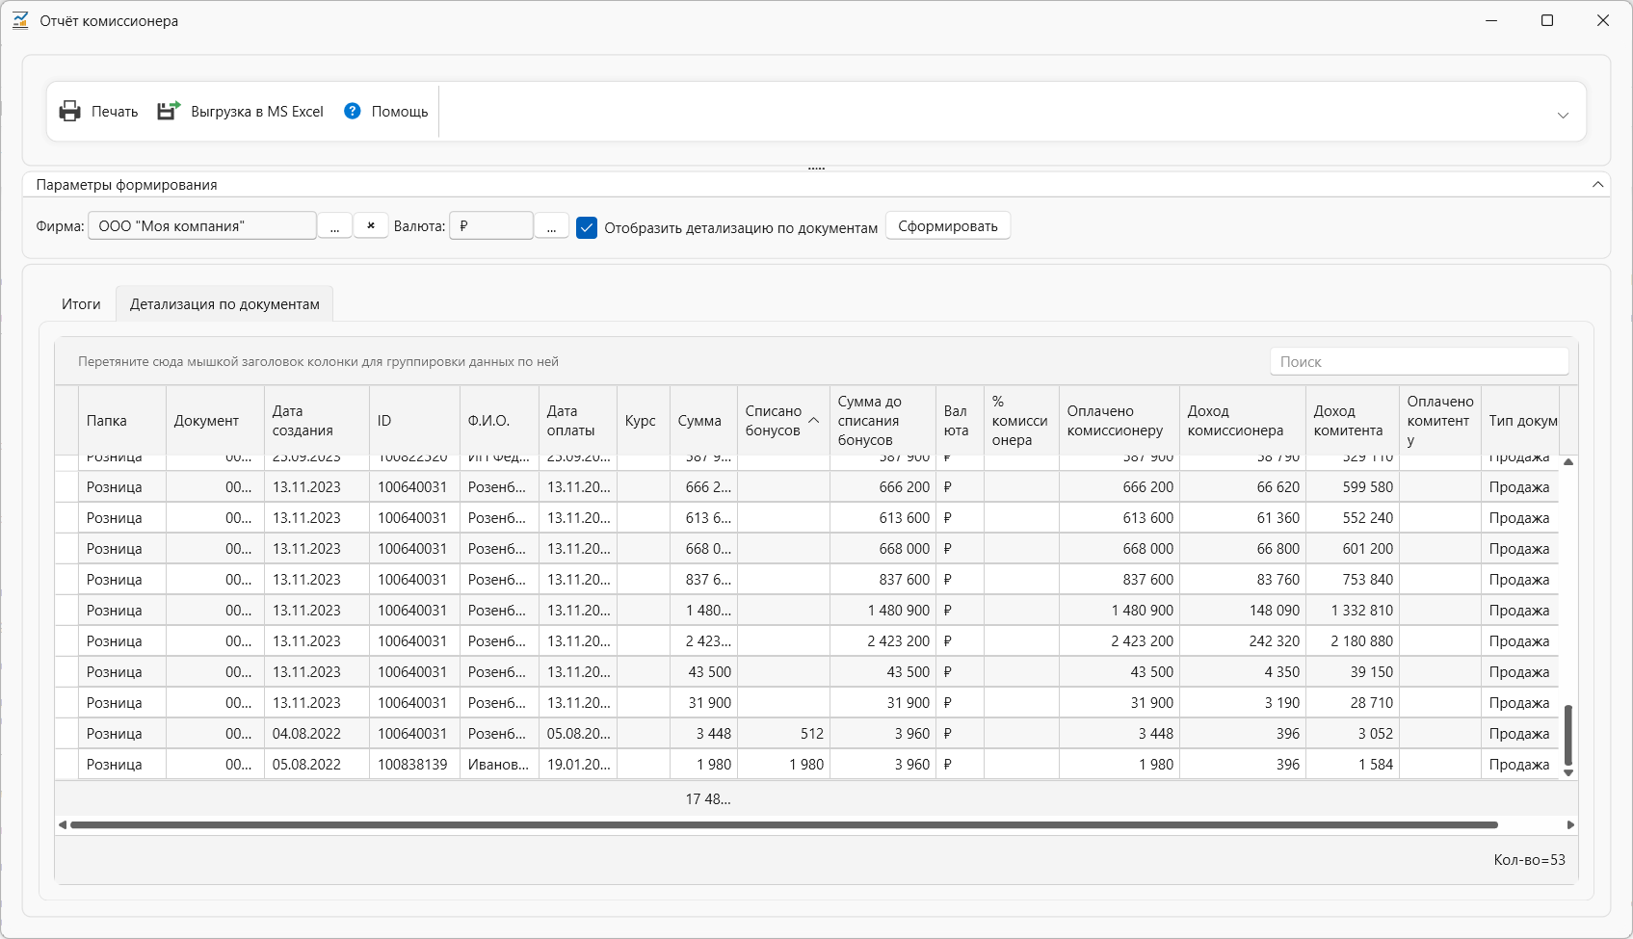The width and height of the screenshot is (1633, 939).
Task: Clear the Фирма field with the x button
Action: (371, 225)
